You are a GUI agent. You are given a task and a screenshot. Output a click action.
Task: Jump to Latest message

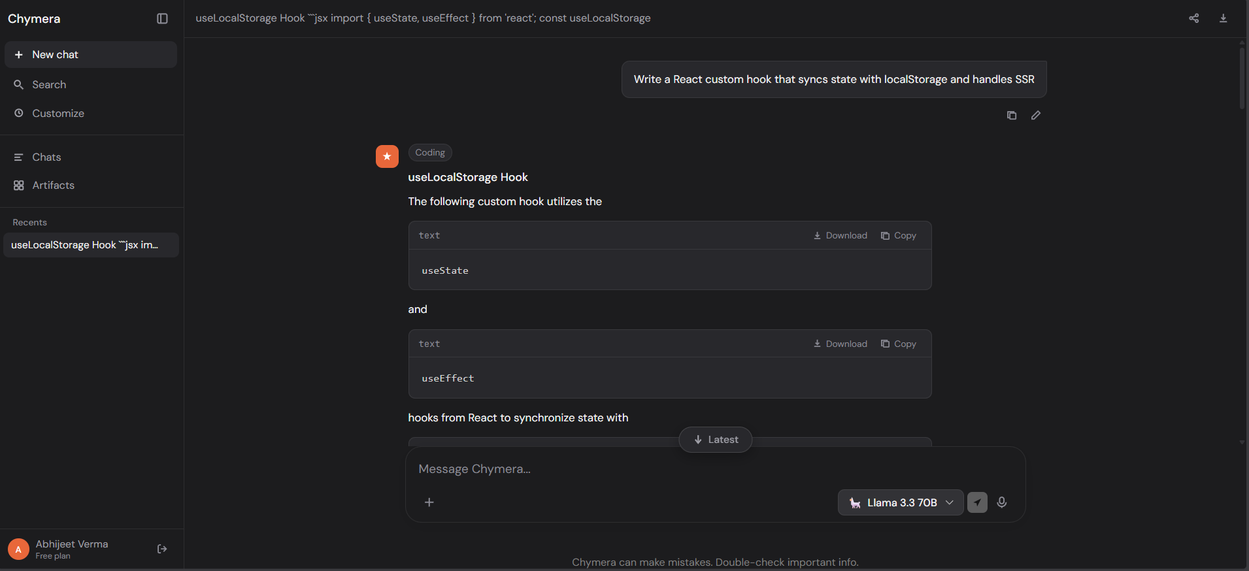(x=715, y=440)
